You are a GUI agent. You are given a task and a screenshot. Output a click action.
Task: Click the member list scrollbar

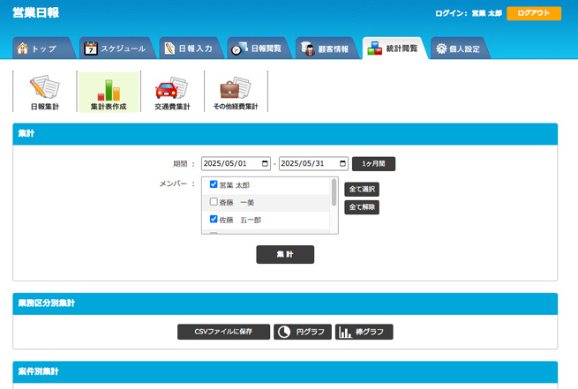tap(334, 192)
